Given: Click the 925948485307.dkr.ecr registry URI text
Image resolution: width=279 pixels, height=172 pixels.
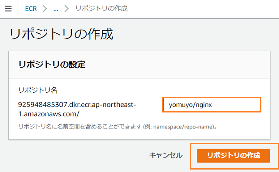Looking at the screenshot, I should coord(77,109).
